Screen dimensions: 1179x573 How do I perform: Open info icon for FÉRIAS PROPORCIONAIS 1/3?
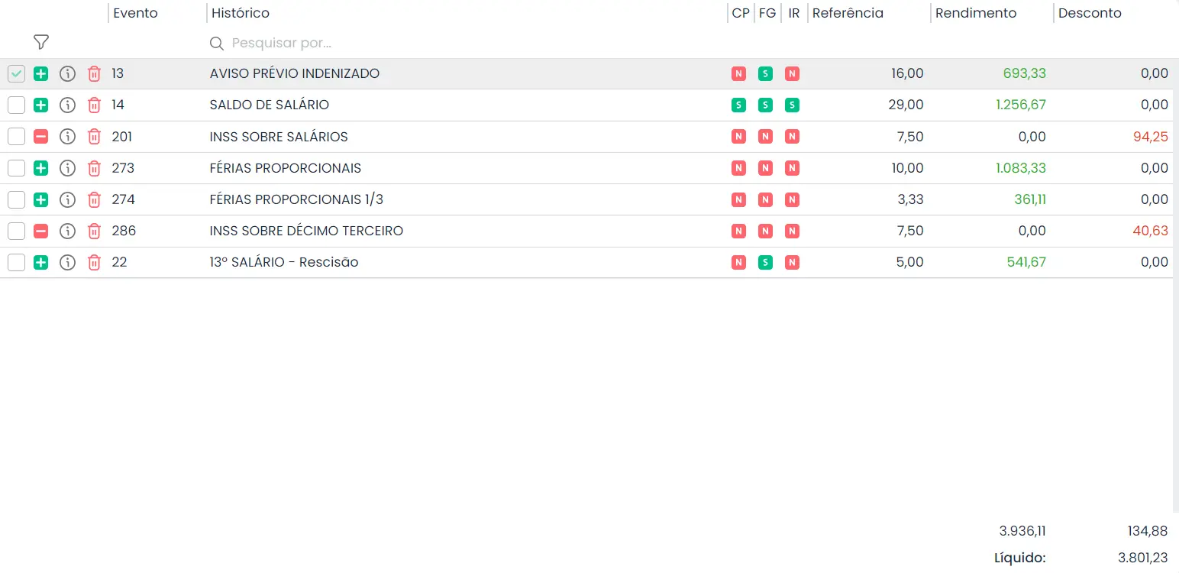click(68, 199)
